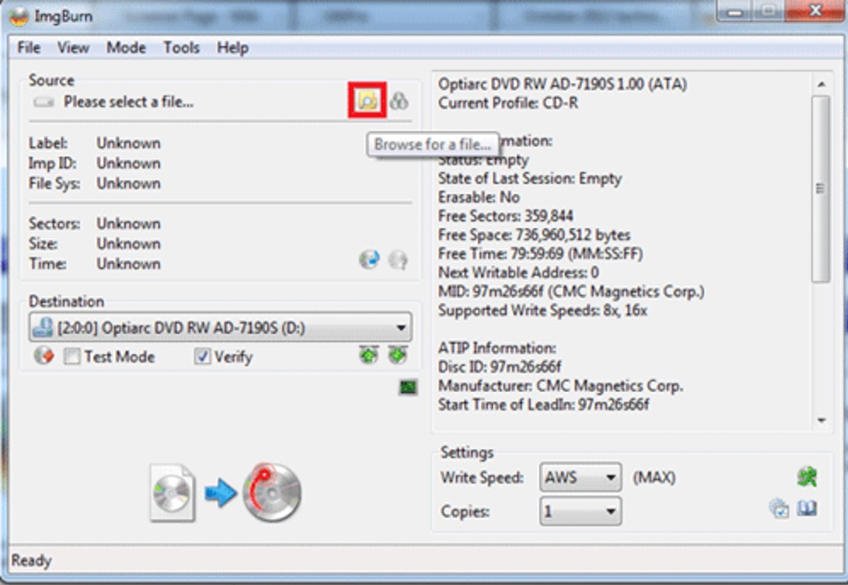Click the green up arrow tray icon
Image resolution: width=848 pixels, height=585 pixels.
coord(369,356)
